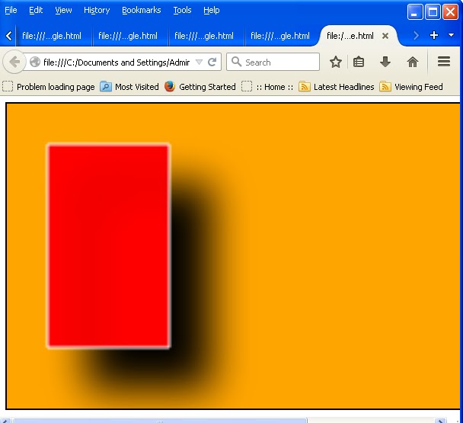The width and height of the screenshot is (463, 423).
Task: Close the active tab
Action: pos(385,36)
